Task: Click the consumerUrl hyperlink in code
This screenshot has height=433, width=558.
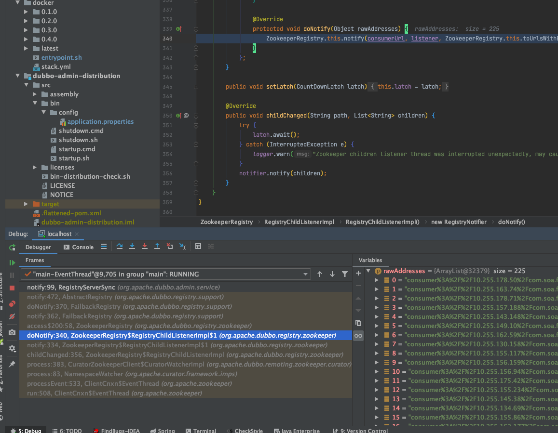Action: click(x=386, y=39)
